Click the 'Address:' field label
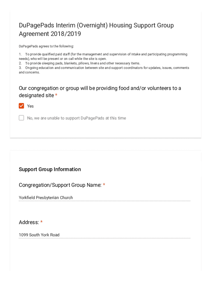Screen dimensions: 211x281 pos(29,223)
